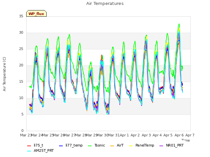Click the green Tsonic legend color marker
Screen dimensions: 210x157
[90, 146]
